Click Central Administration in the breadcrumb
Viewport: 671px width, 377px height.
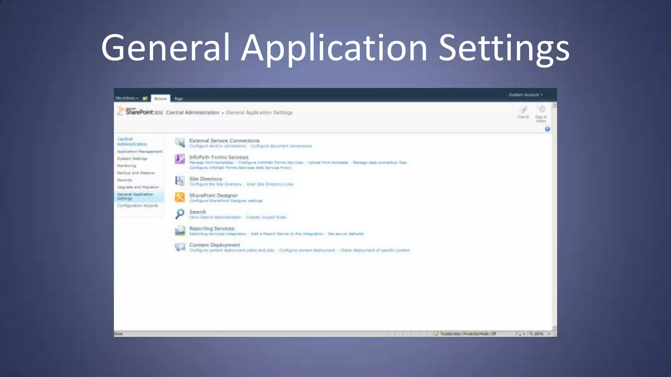pyautogui.click(x=192, y=113)
